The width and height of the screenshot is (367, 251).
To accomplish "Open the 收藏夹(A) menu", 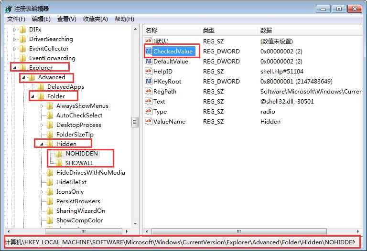I will [x=96, y=19].
